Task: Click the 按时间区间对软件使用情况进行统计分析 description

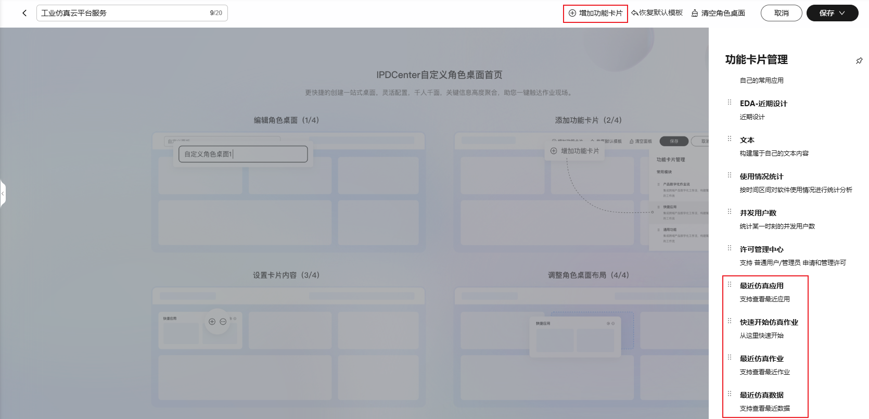Action: tap(796, 190)
